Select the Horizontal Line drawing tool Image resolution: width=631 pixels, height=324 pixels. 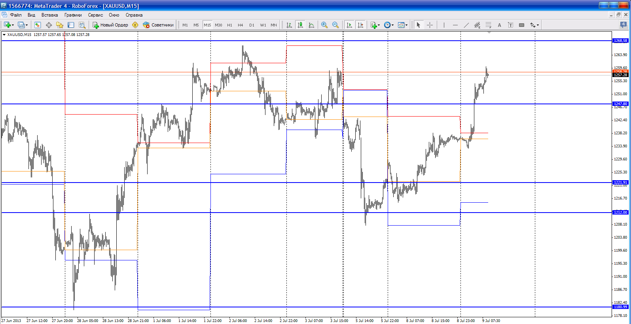tap(455, 25)
